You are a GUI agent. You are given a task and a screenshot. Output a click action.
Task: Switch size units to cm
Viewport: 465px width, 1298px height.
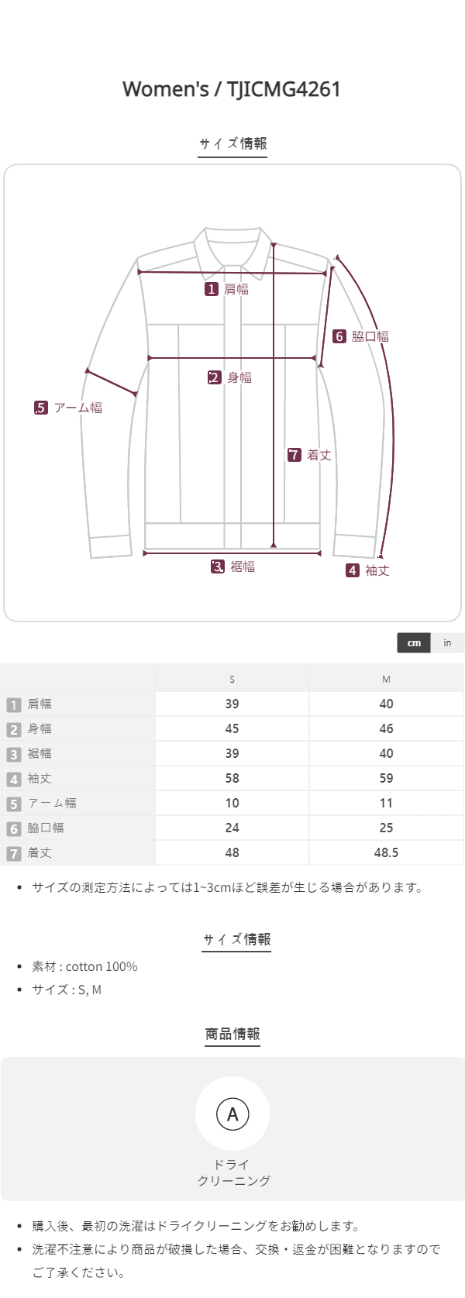coord(414,642)
